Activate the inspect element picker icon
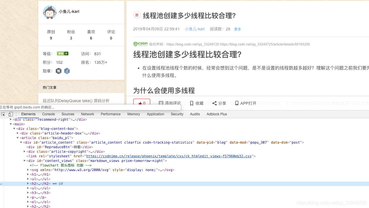 [3, 114]
